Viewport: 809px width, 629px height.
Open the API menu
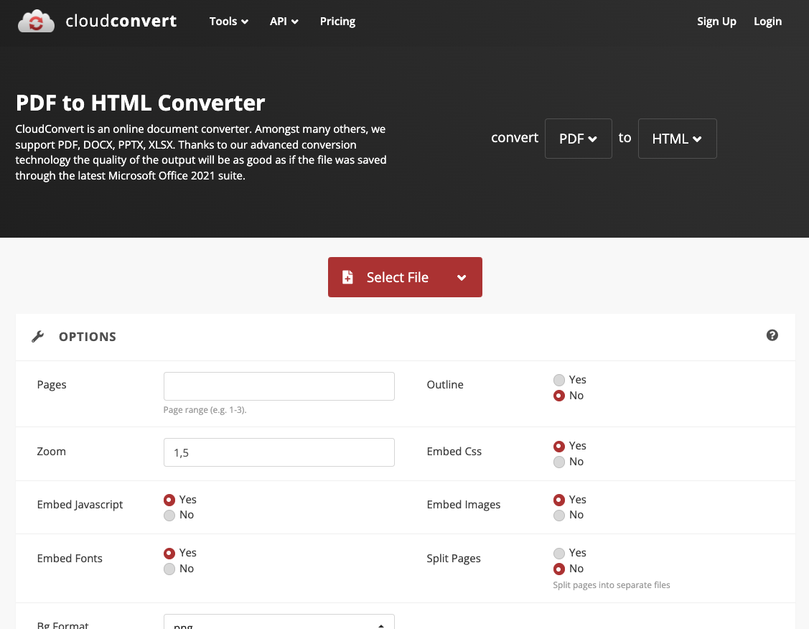(x=284, y=21)
